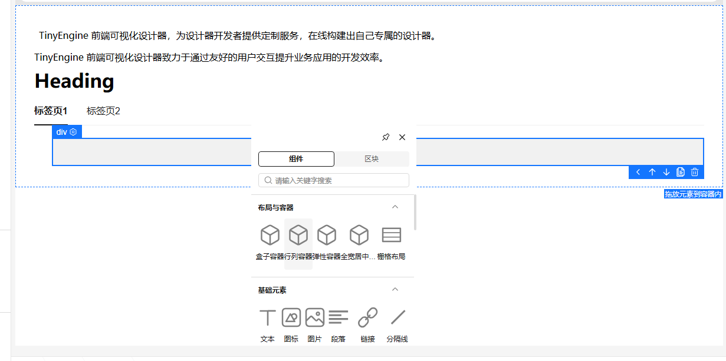Toggle the pin icon on component panel
The image size is (726, 361).
pos(386,137)
